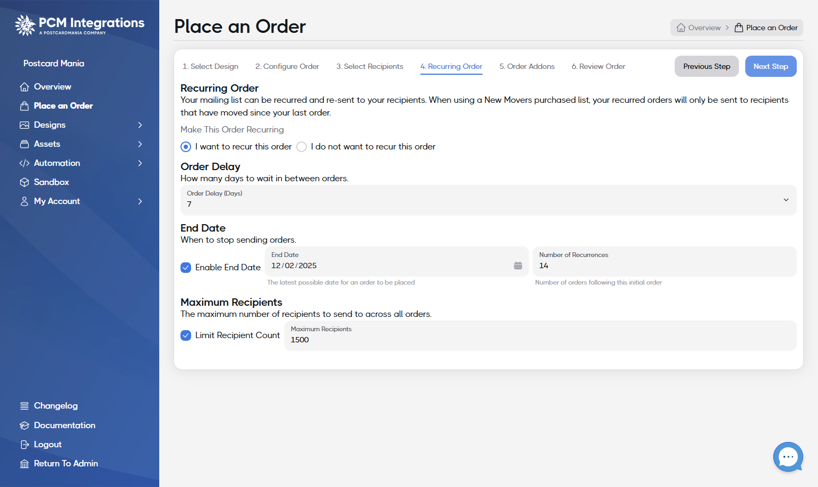Click the Overview house icon in sidebar
Viewport: 818px width, 487px height.
(x=24, y=87)
